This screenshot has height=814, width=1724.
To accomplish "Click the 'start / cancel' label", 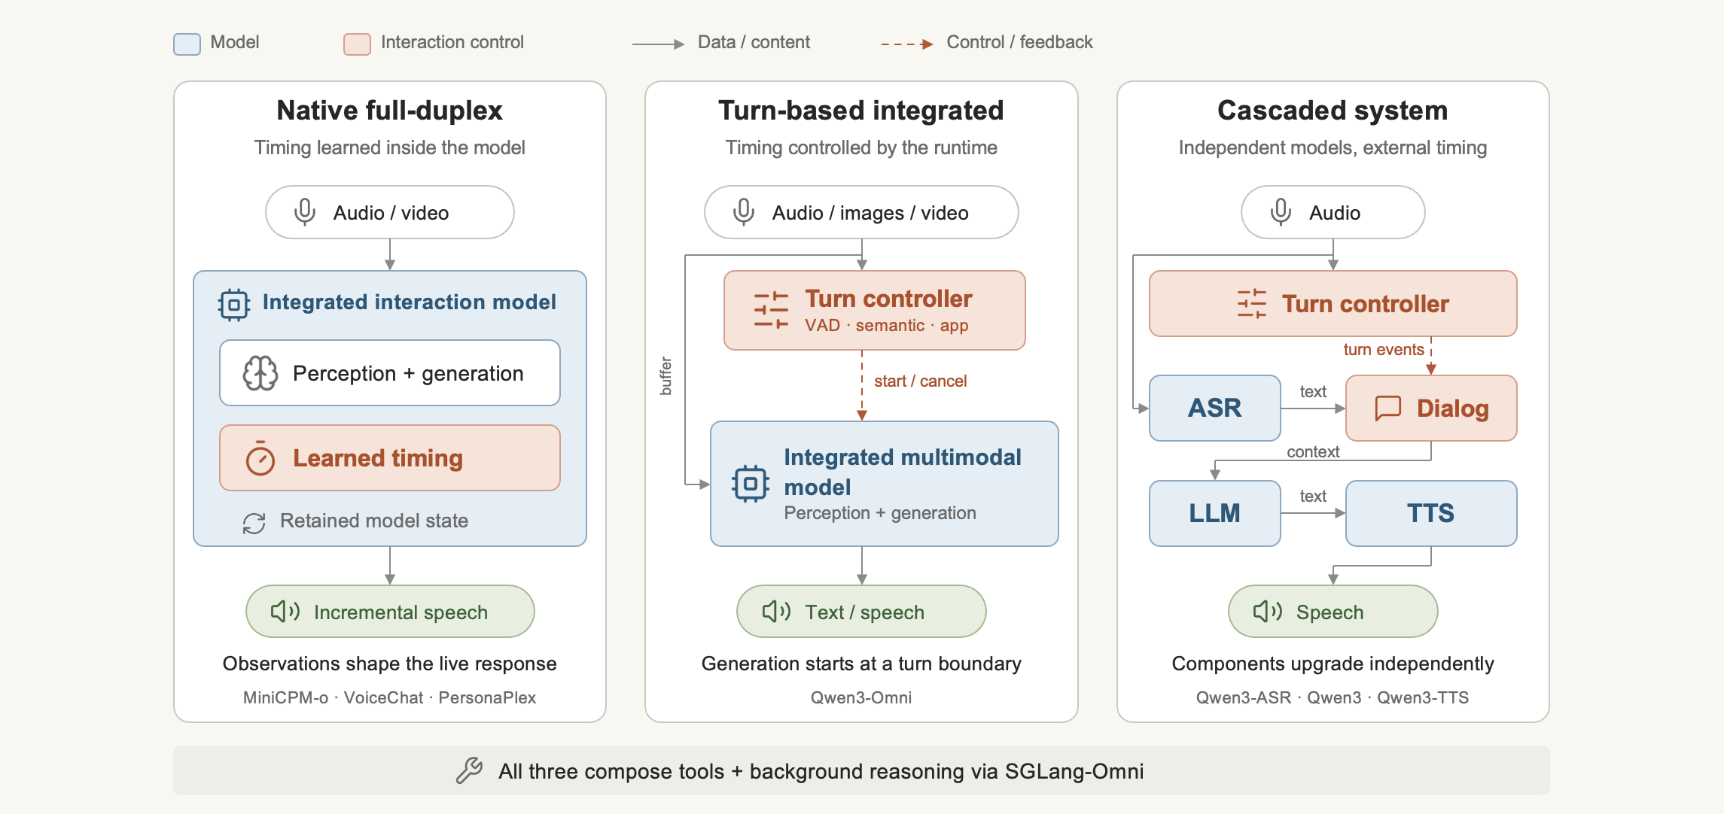I will [x=920, y=381].
